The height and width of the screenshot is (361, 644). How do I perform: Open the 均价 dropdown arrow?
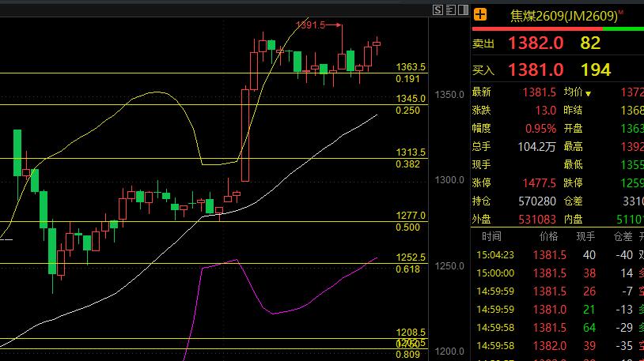point(588,94)
